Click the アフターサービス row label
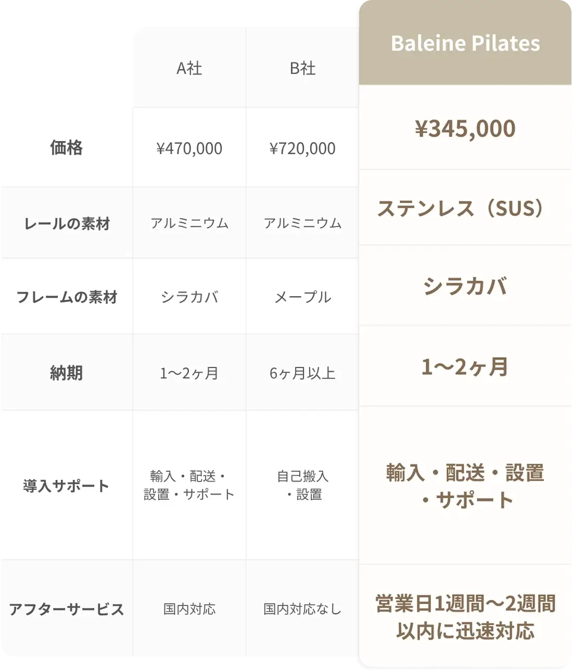This screenshot has width=572, height=671. point(67,609)
